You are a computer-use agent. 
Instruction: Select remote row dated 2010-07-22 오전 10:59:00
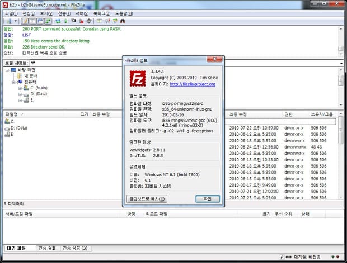[x=281, y=128]
